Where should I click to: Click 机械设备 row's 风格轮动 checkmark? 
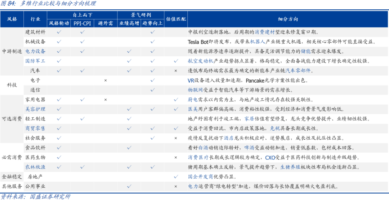59,42
